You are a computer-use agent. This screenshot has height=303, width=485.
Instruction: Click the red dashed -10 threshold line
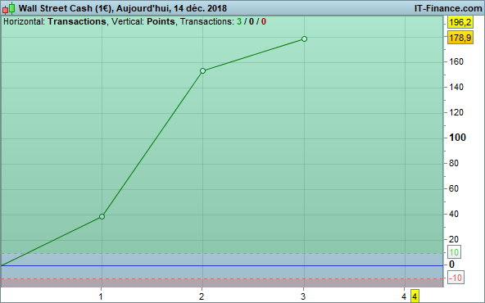pyautogui.click(x=222, y=279)
